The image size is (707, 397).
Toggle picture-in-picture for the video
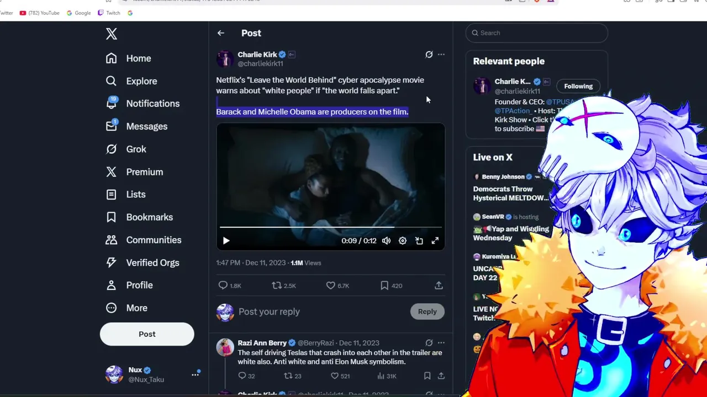419,241
